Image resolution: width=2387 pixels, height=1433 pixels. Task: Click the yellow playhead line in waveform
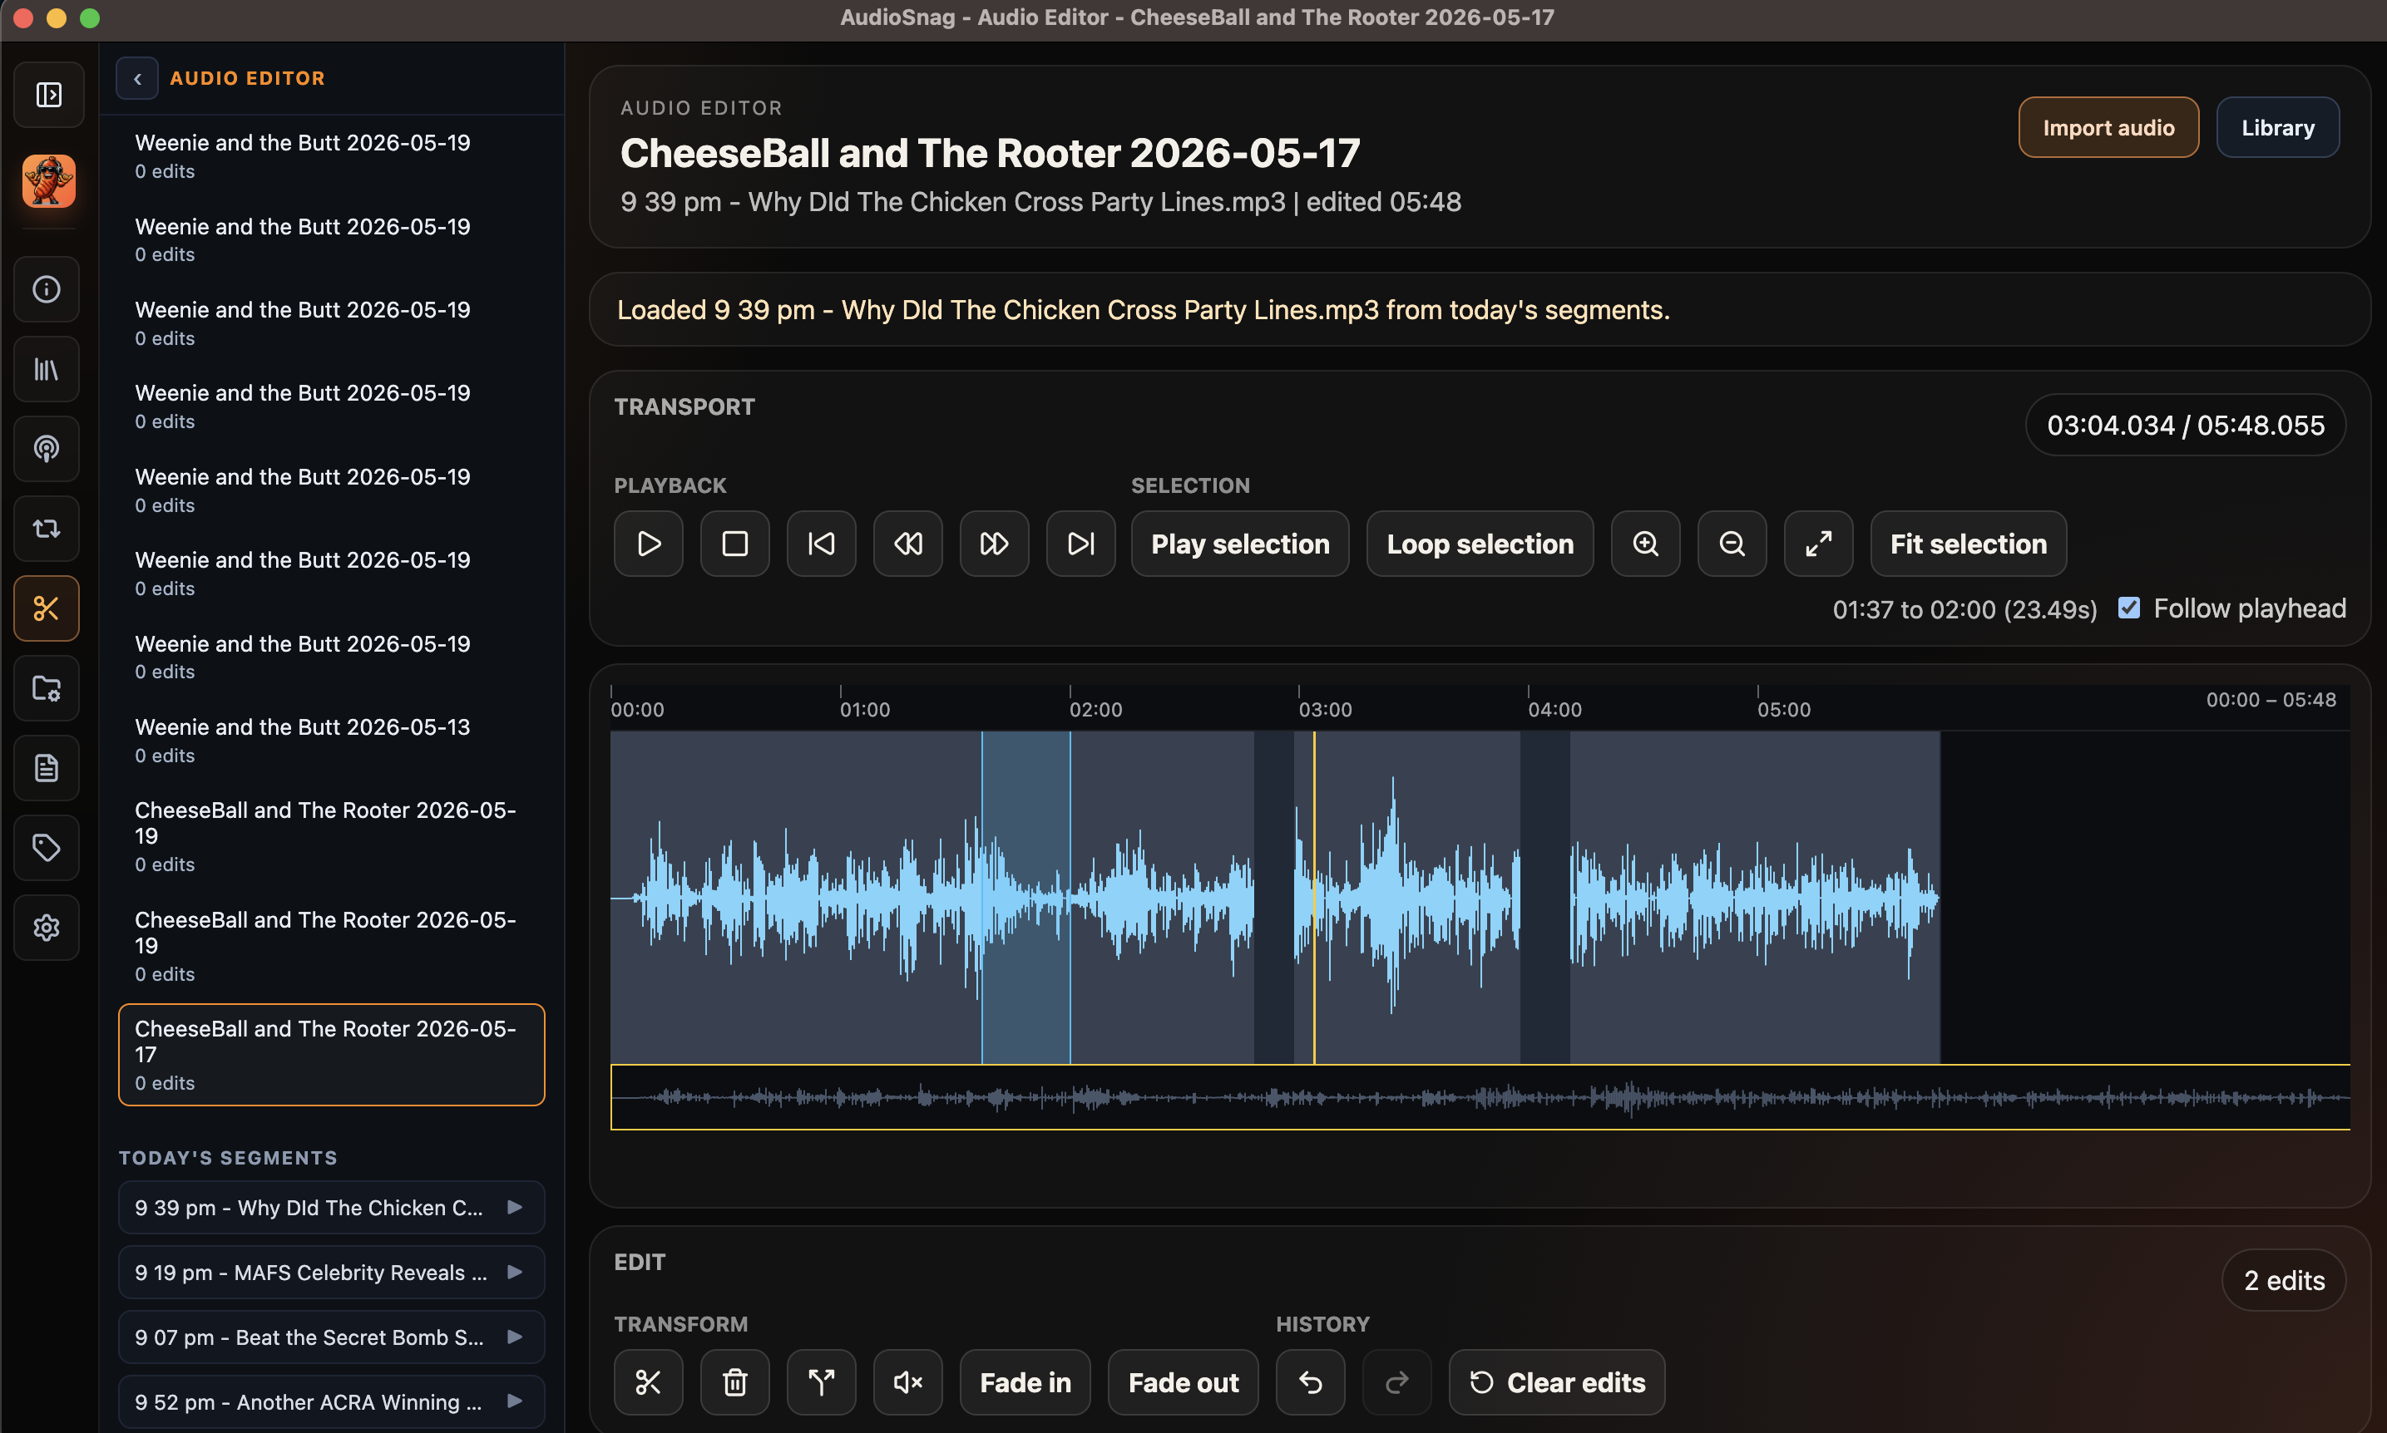1314,897
